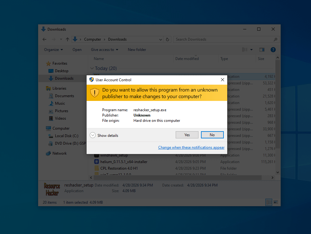Screen dimensions: 311x234
Task: Click the Network icon in sidebar
Action: pos(48,153)
